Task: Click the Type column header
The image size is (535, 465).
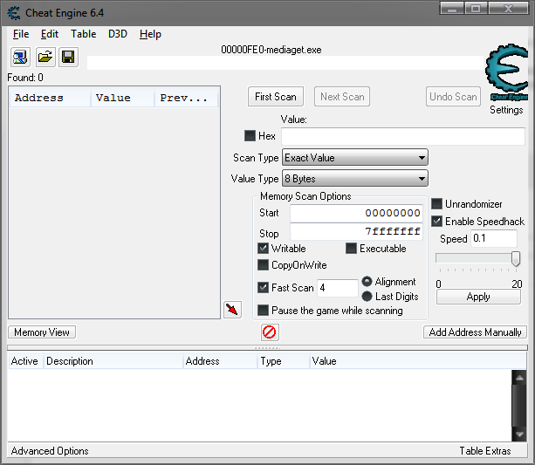Action: pos(283,361)
